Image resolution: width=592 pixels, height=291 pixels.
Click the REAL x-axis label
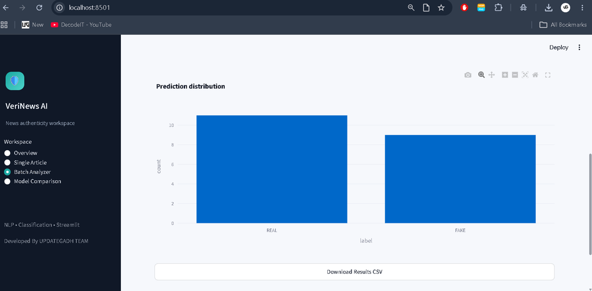(272, 230)
